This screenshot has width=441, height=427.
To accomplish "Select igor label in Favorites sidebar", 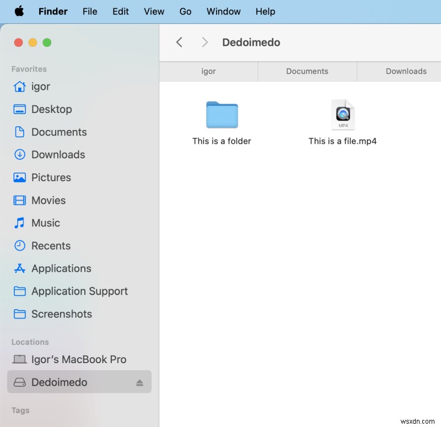I will click(x=41, y=87).
